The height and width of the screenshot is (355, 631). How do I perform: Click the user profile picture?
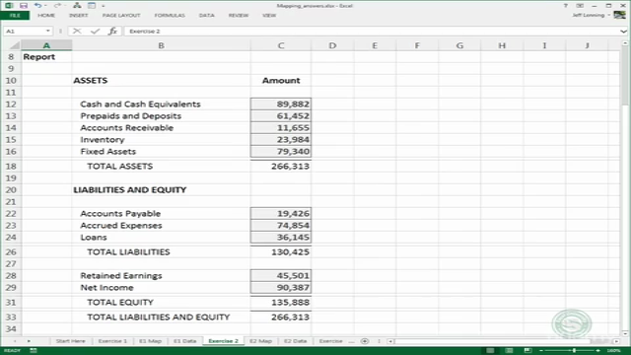(x=619, y=15)
